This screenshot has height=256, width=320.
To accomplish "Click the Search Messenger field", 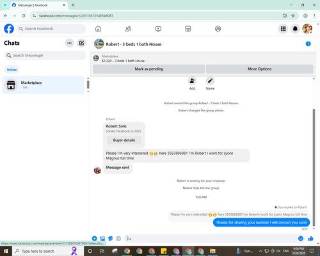I will [45, 56].
